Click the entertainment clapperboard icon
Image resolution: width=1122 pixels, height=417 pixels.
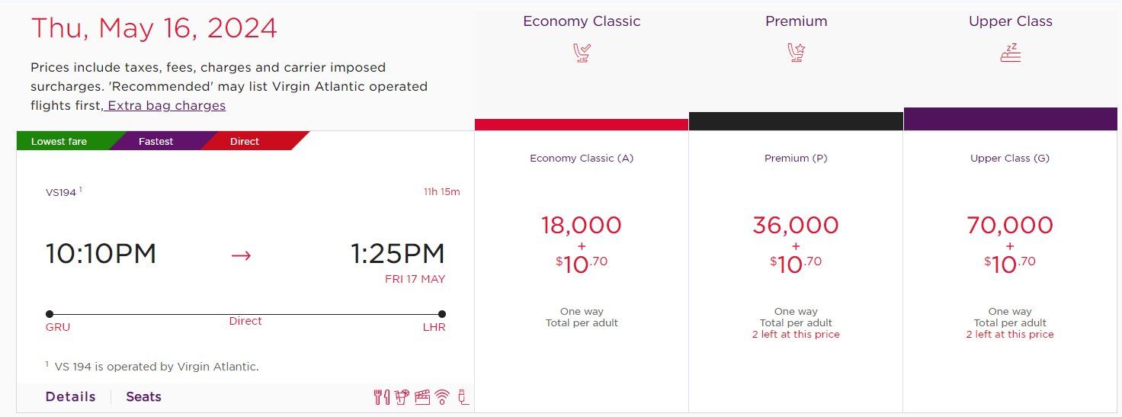pos(422,396)
